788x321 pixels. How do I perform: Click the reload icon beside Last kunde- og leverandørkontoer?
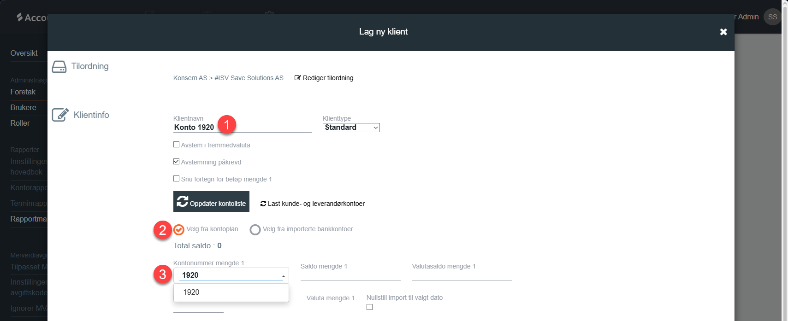[263, 204]
